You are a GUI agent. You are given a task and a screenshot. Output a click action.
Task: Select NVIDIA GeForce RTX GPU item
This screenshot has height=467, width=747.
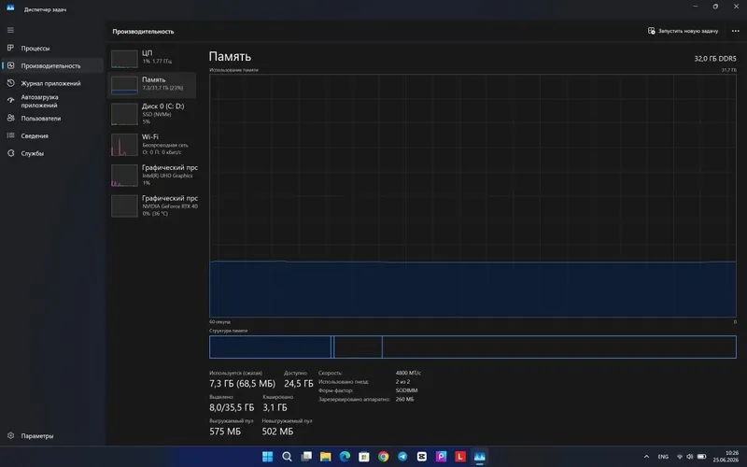(152, 205)
